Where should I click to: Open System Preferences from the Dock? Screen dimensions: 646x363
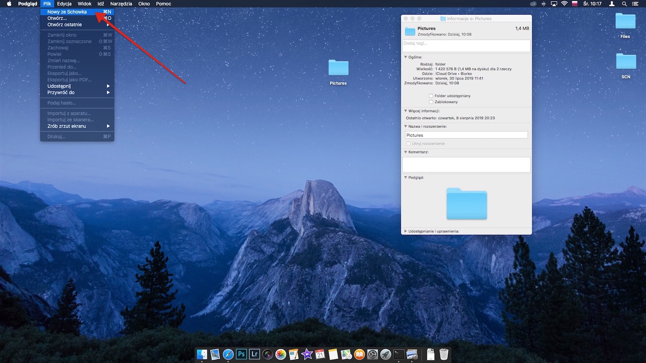373,354
